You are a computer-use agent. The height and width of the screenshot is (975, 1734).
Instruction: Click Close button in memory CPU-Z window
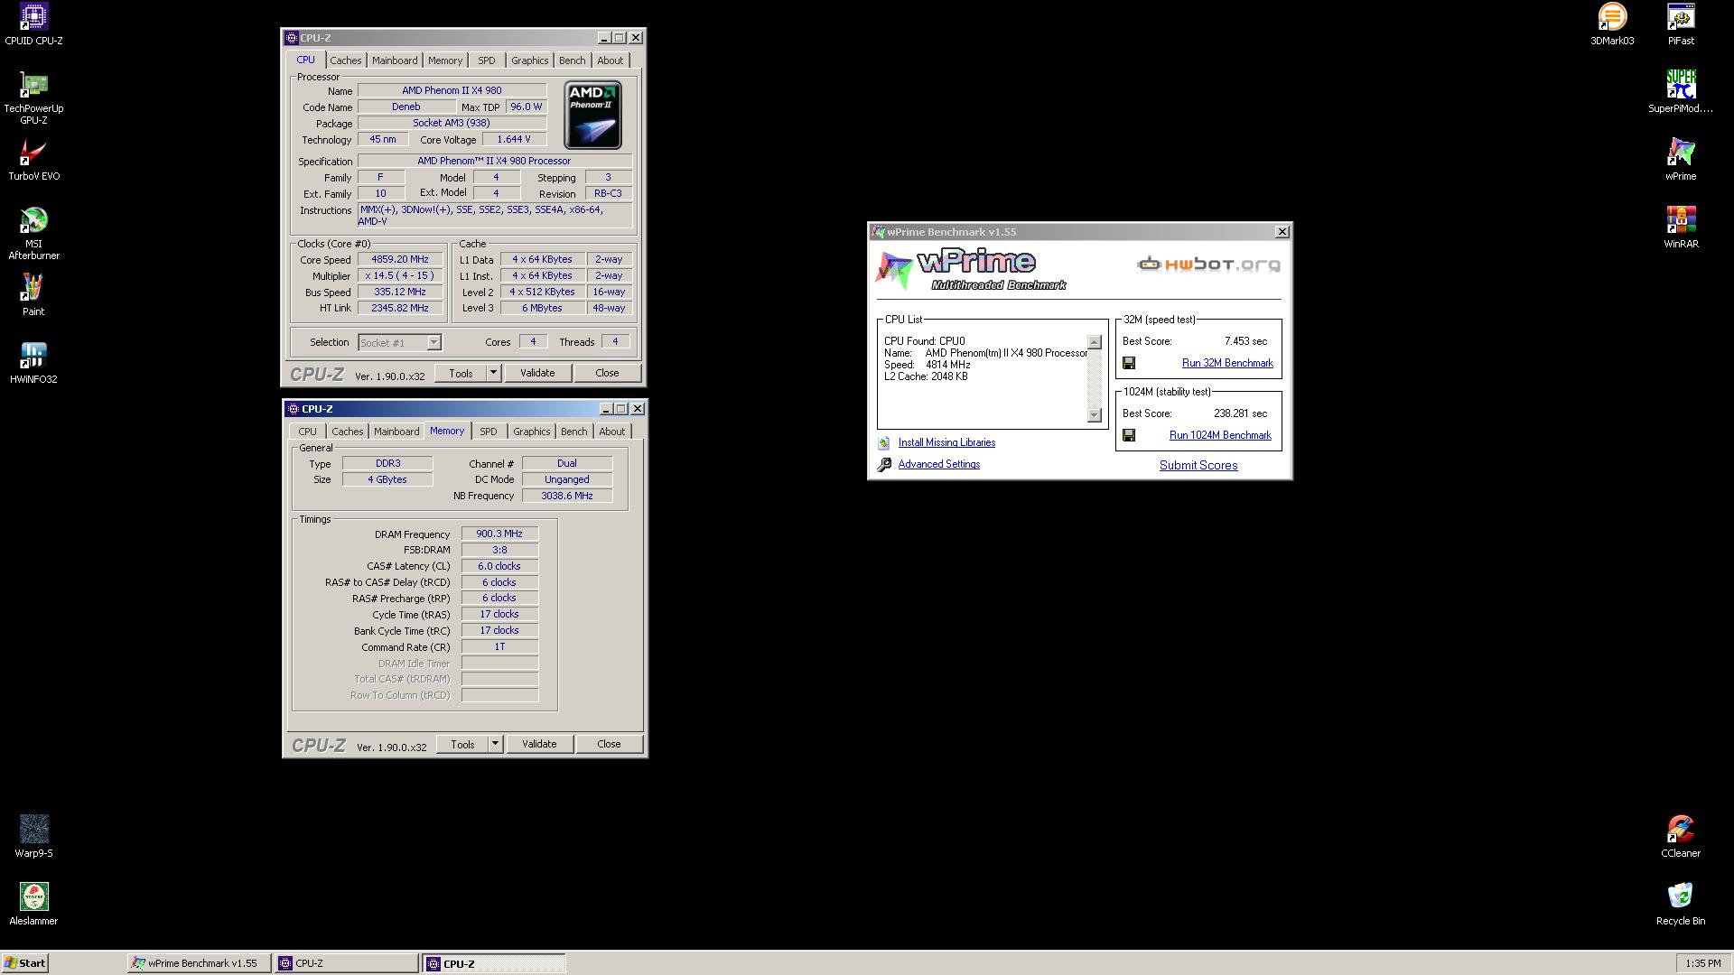point(609,744)
